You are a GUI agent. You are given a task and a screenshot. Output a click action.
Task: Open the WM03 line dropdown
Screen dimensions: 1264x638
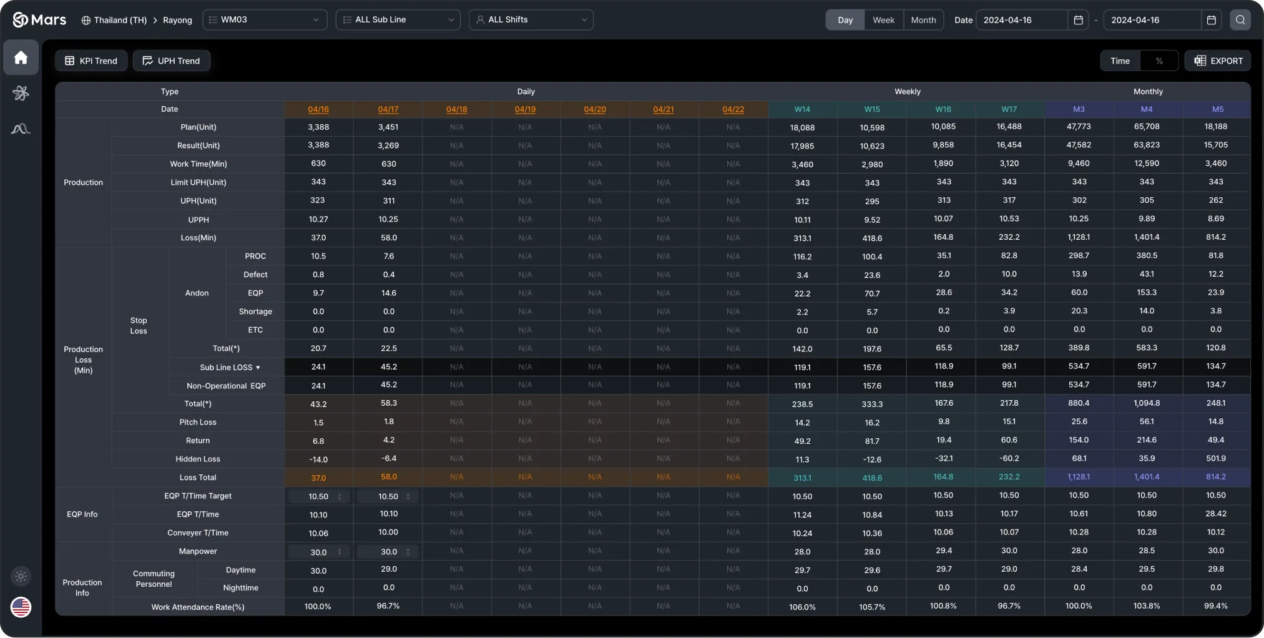265,20
